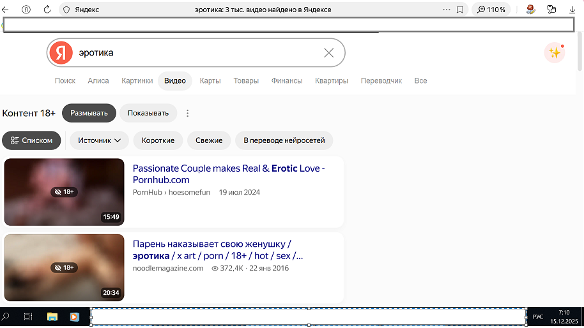584x328 pixels.
Task: Open the sparkle assistant icon at right
Action: [555, 53]
